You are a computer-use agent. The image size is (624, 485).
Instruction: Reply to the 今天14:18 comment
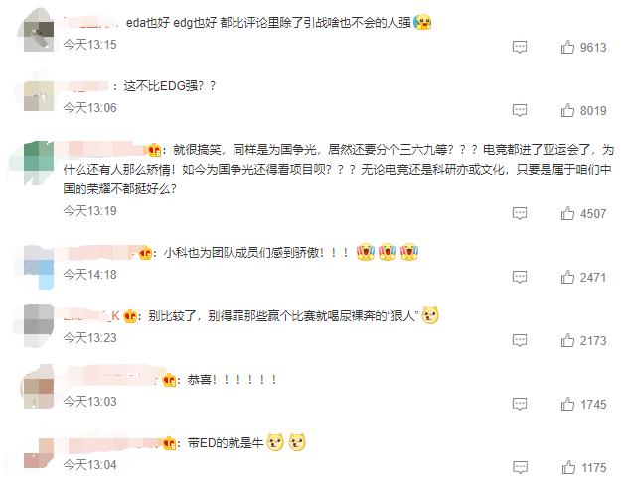(520, 277)
